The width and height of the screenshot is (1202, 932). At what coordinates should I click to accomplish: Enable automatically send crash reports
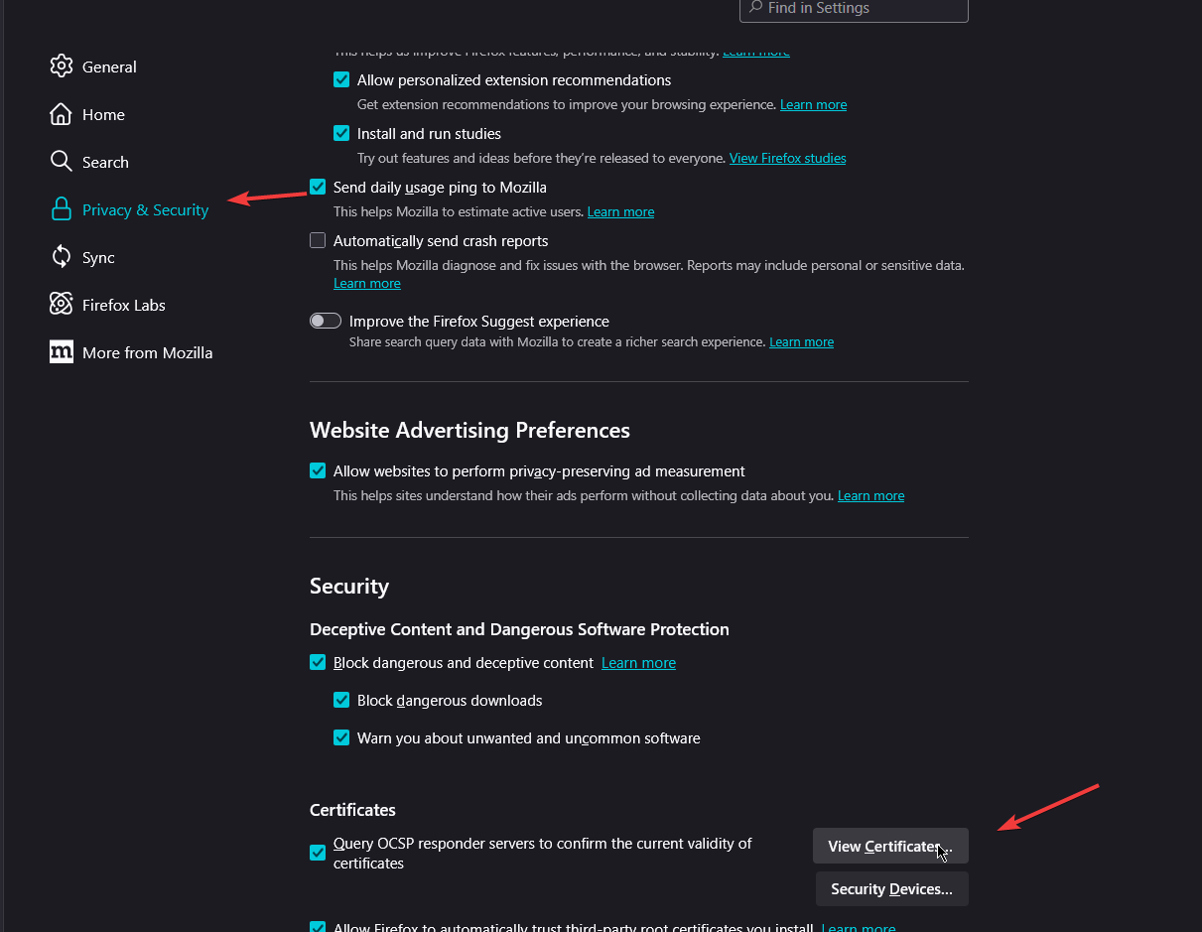point(318,240)
